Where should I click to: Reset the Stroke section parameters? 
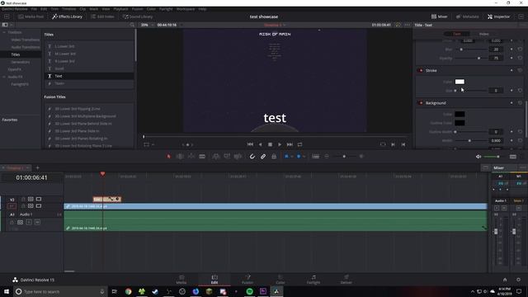point(521,70)
